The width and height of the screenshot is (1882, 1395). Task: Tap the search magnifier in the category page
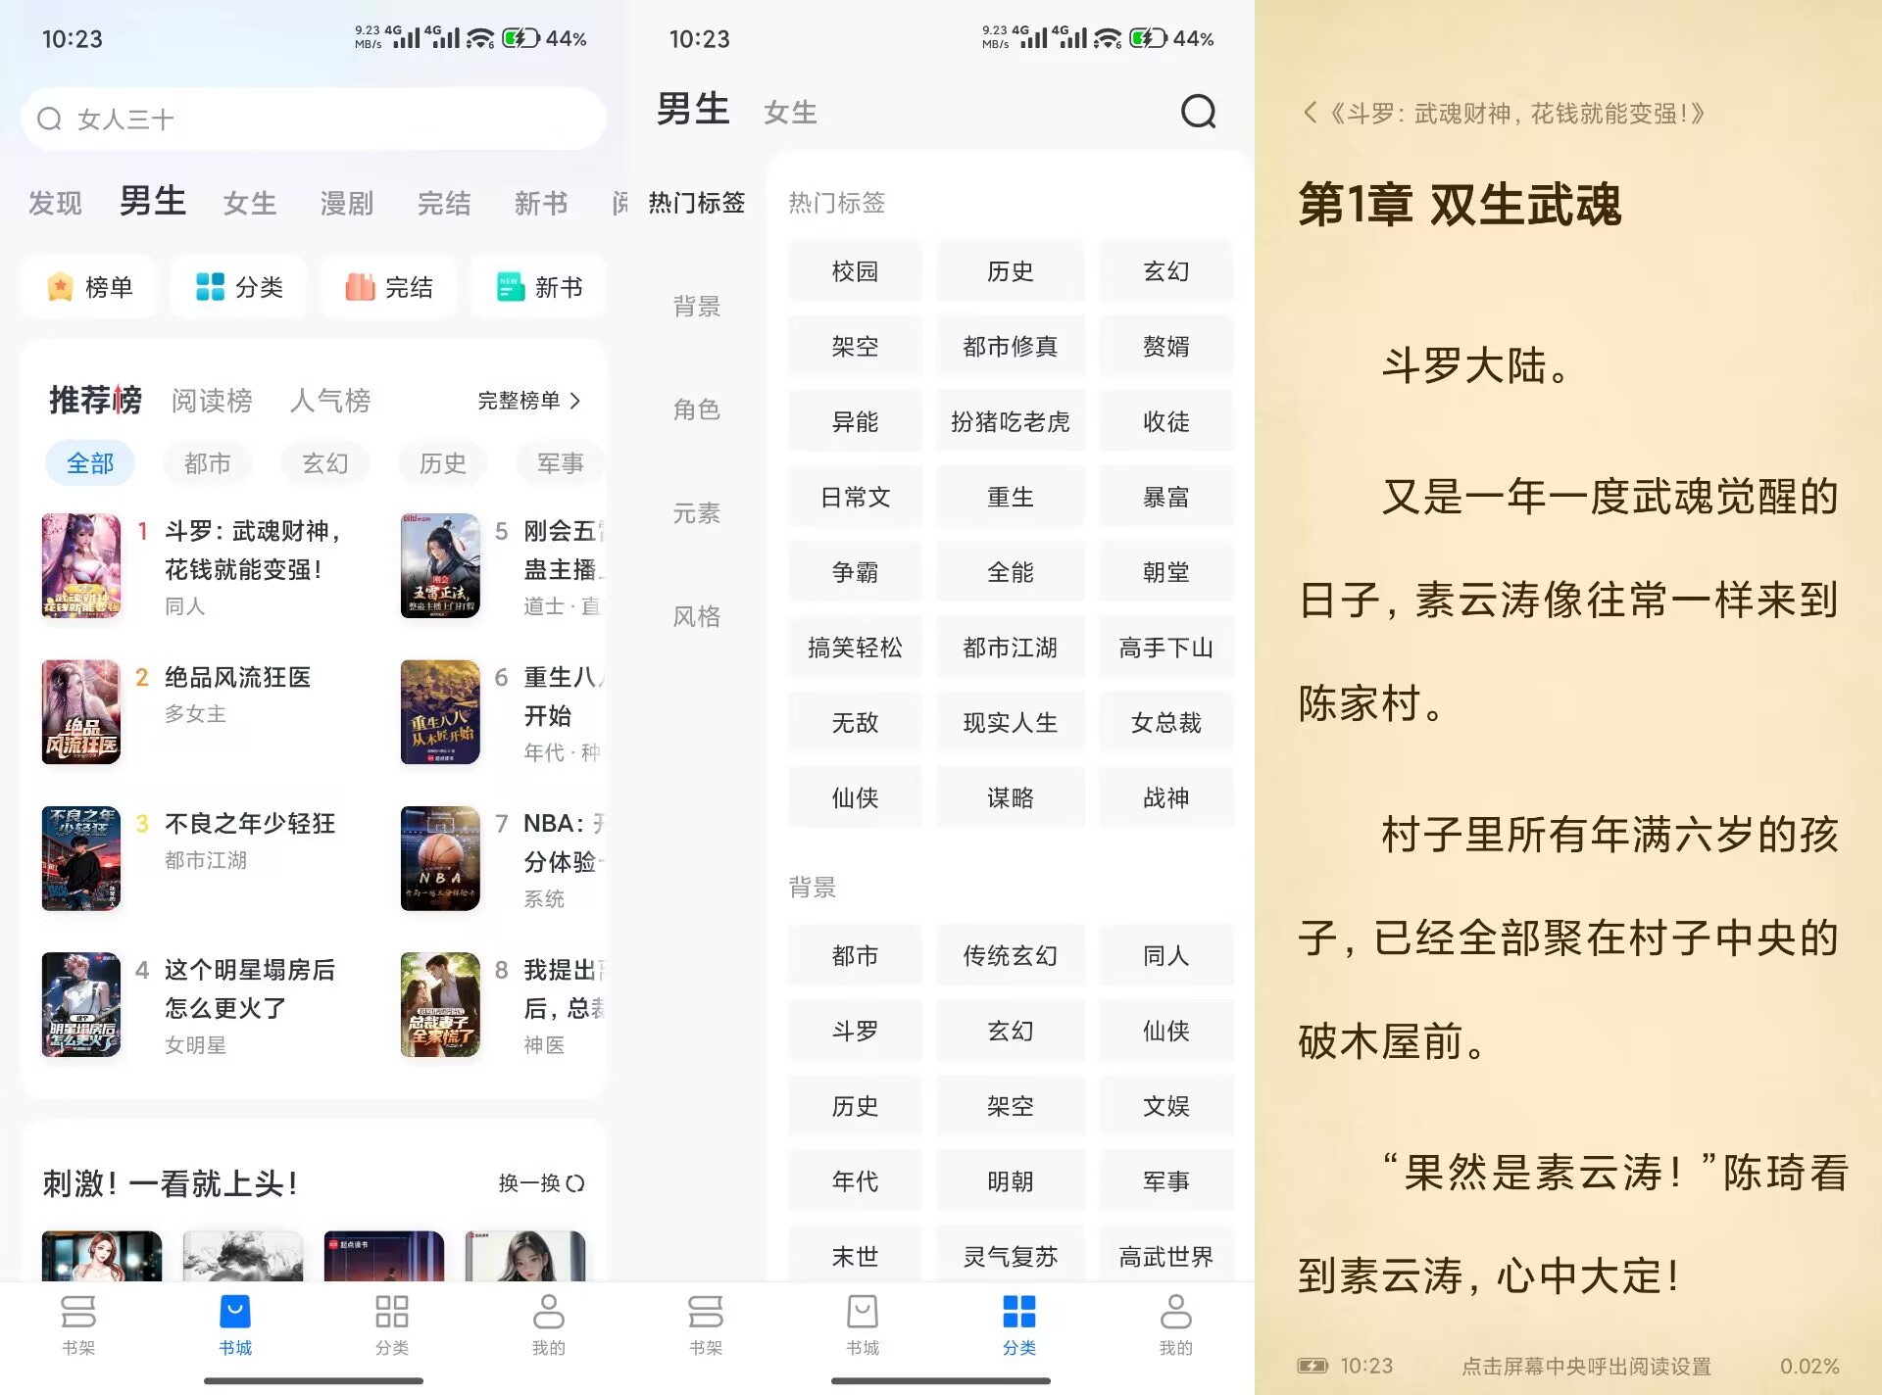coord(1198,113)
